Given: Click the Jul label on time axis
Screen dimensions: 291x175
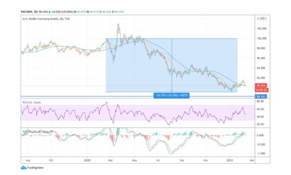Looking at the screenshot, I should [x=158, y=160].
